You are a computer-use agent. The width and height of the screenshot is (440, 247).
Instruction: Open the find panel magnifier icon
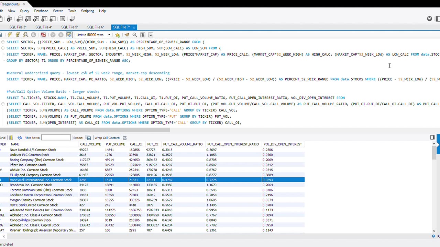click(135, 35)
